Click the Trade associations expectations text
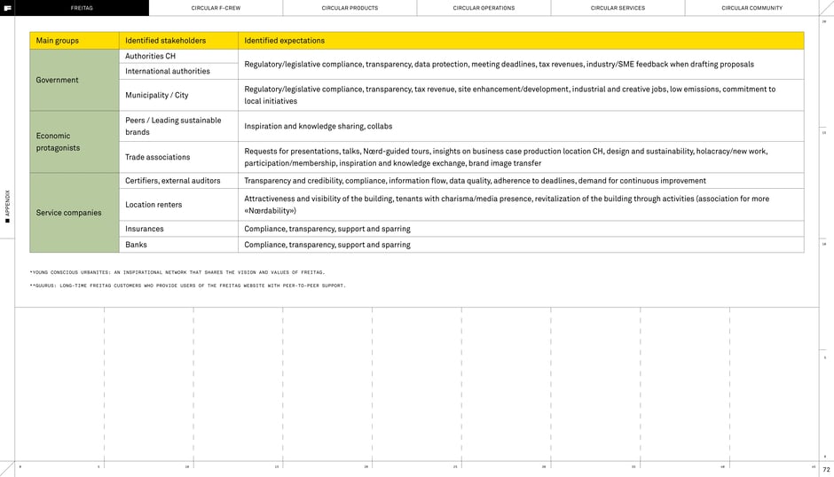834x477 pixels. click(x=506, y=157)
